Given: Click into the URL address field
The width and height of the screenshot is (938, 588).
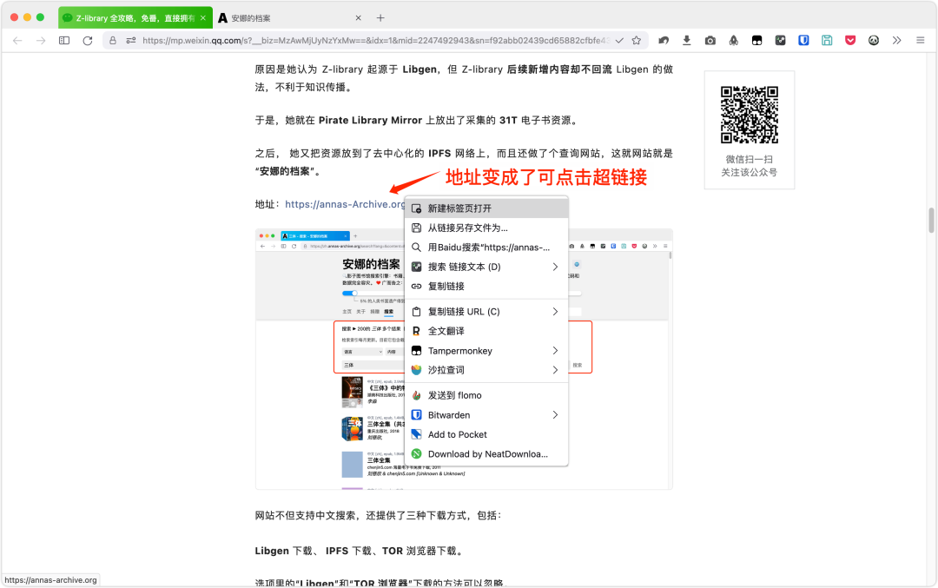Looking at the screenshot, I should point(376,41).
